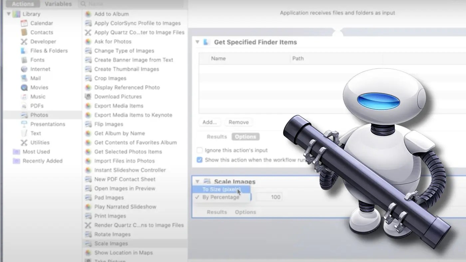
Task: Enable Ignore this action's input
Action: coord(200,150)
